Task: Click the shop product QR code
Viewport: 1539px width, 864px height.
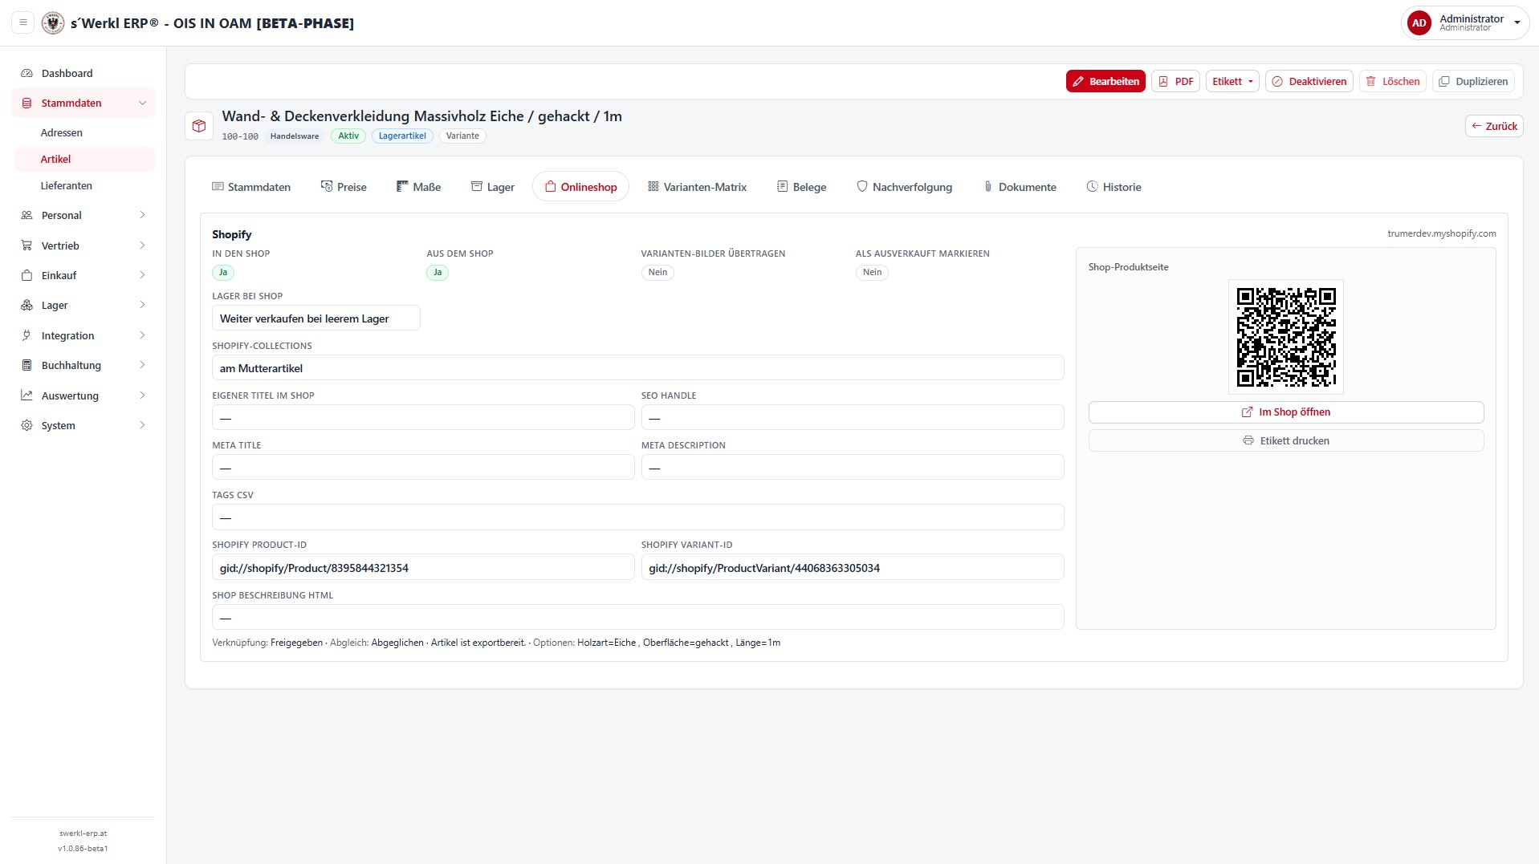Action: pyautogui.click(x=1286, y=337)
